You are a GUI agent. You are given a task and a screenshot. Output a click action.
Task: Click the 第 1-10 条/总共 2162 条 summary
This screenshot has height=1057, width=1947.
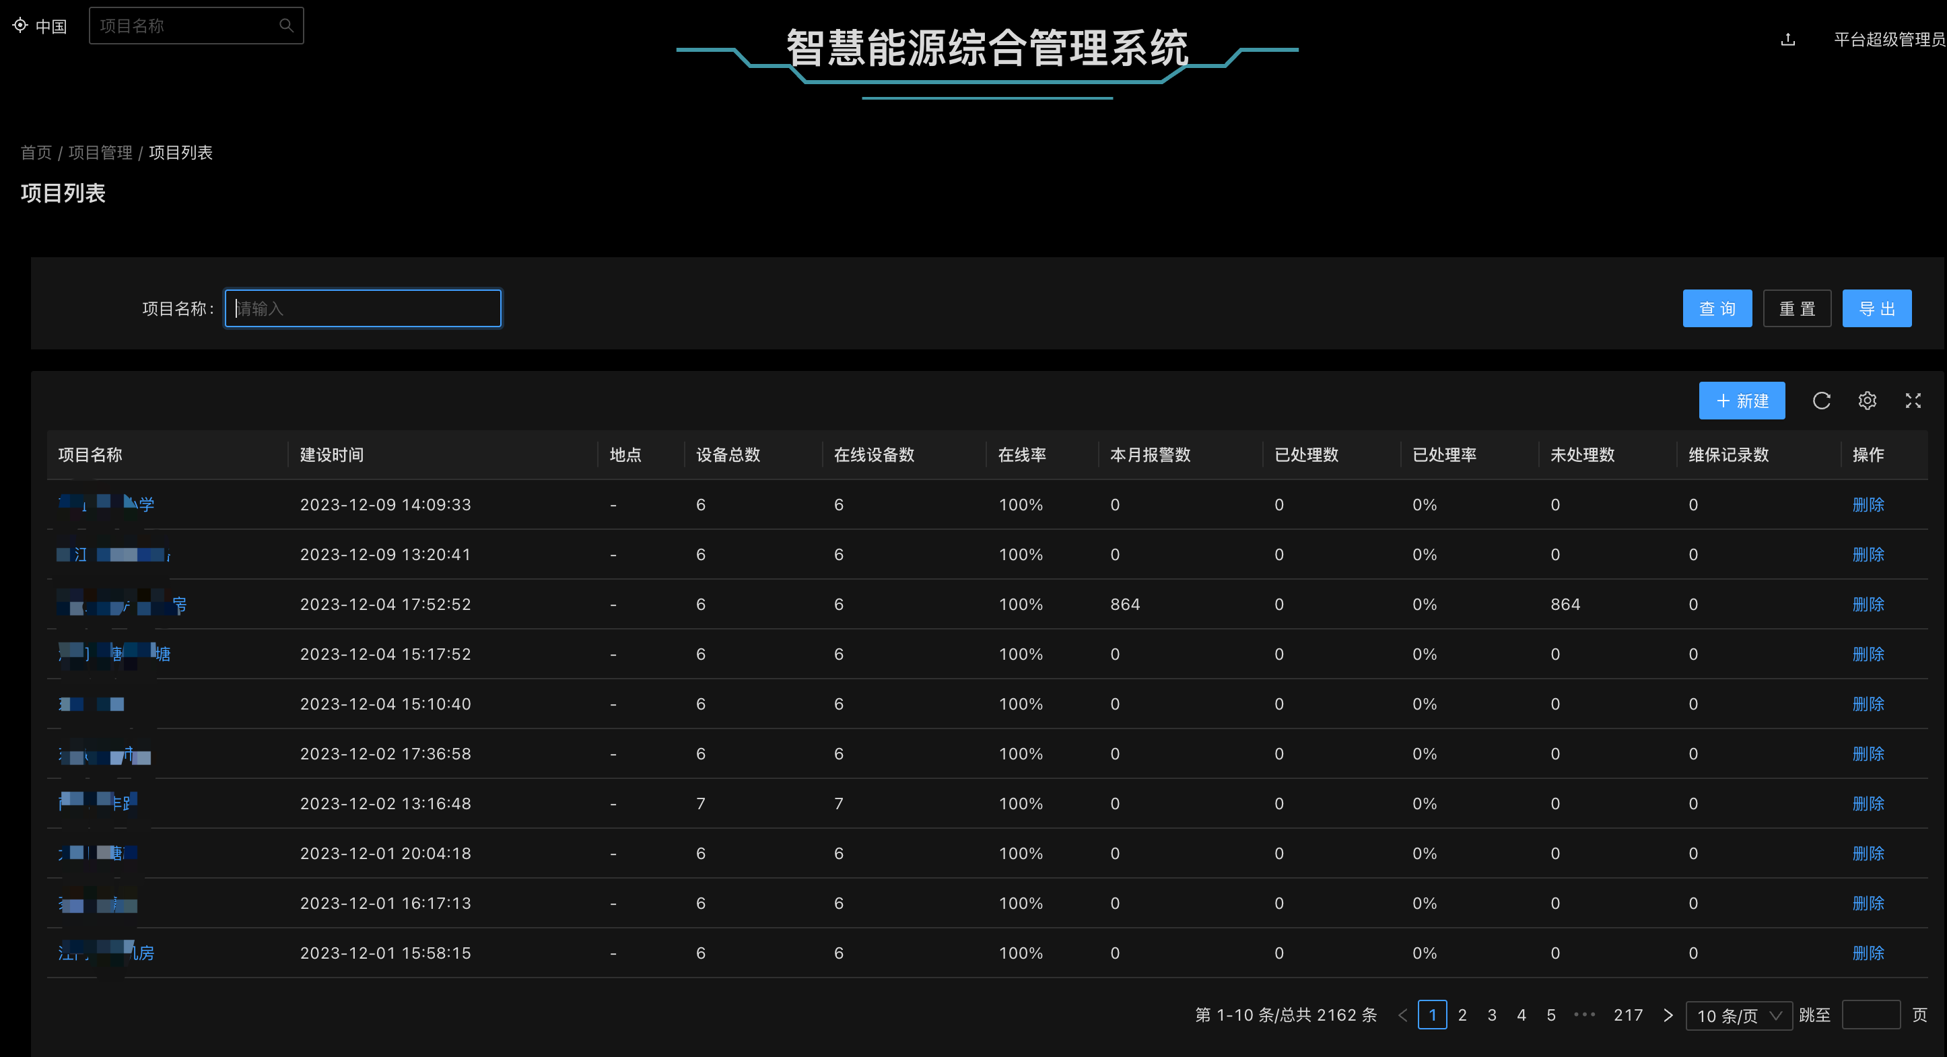1286,1015
